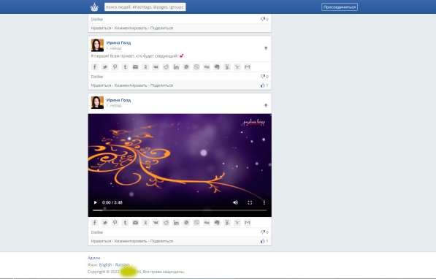Open Ирина Голд profile from video post
The image size is (436, 279).
[x=118, y=100]
